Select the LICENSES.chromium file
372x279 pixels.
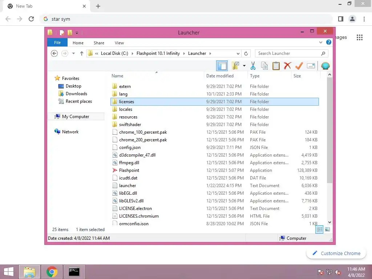pos(214,216)
